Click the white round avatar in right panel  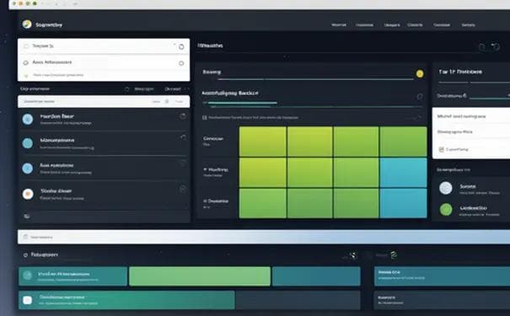pyautogui.click(x=446, y=188)
